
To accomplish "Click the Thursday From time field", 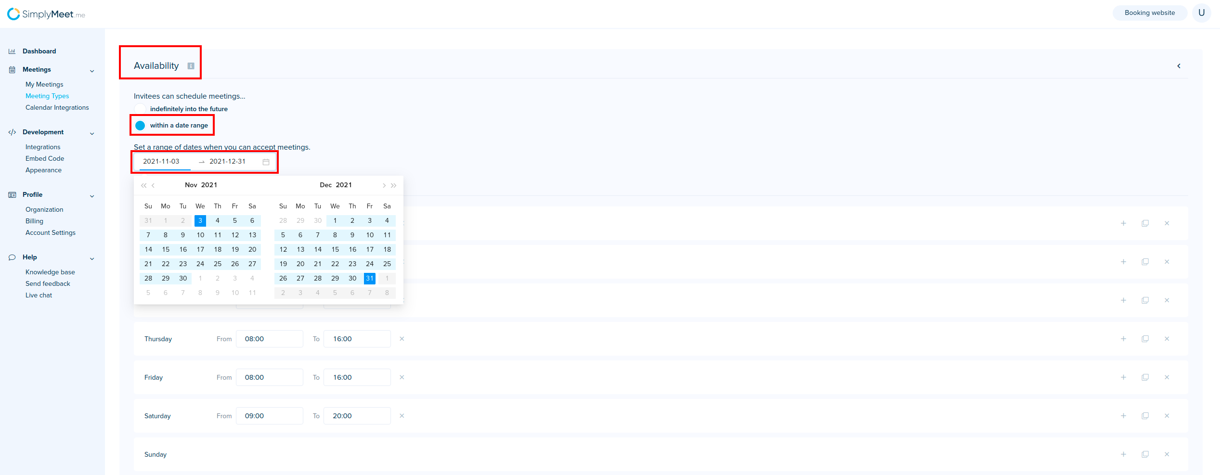I will [269, 339].
